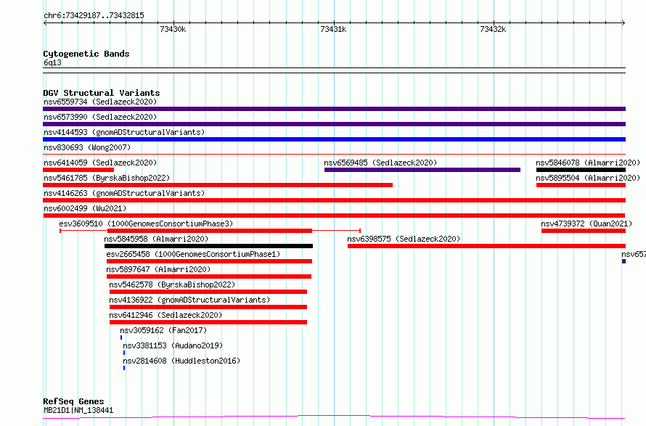Click nsv4739372 (Quan2021) label
The width and height of the screenshot is (646, 426).
coord(586,224)
